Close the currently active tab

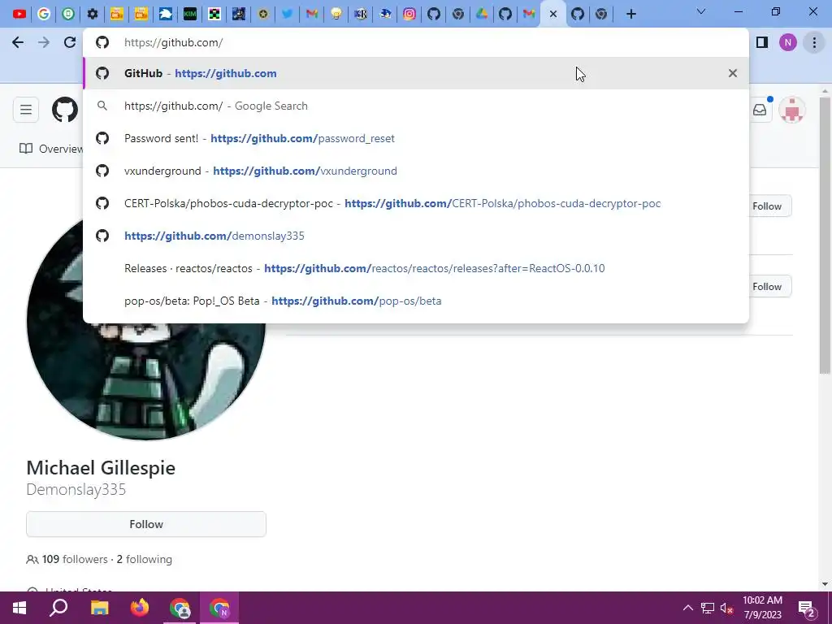click(x=553, y=14)
